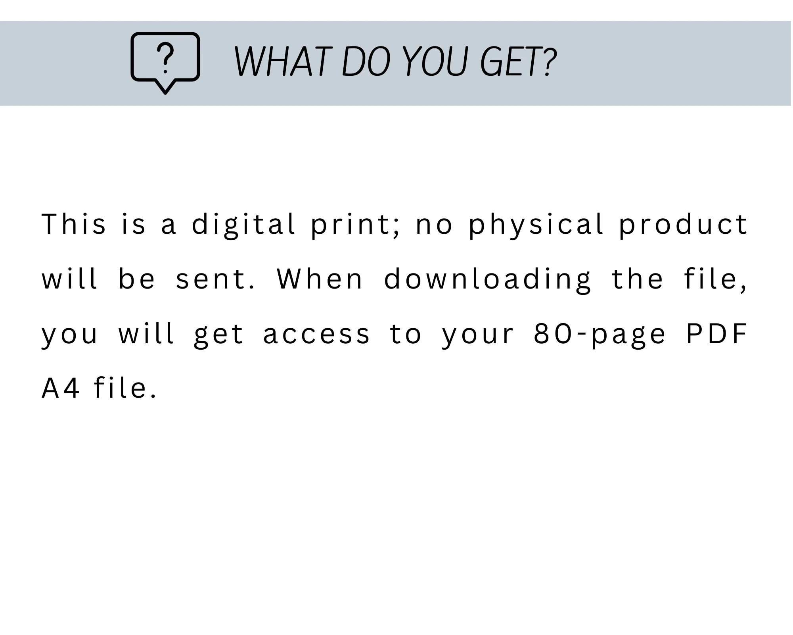Click the question speech bubble icon

coord(165,63)
